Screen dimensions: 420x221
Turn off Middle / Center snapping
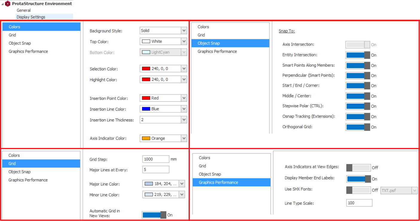(x=358, y=96)
